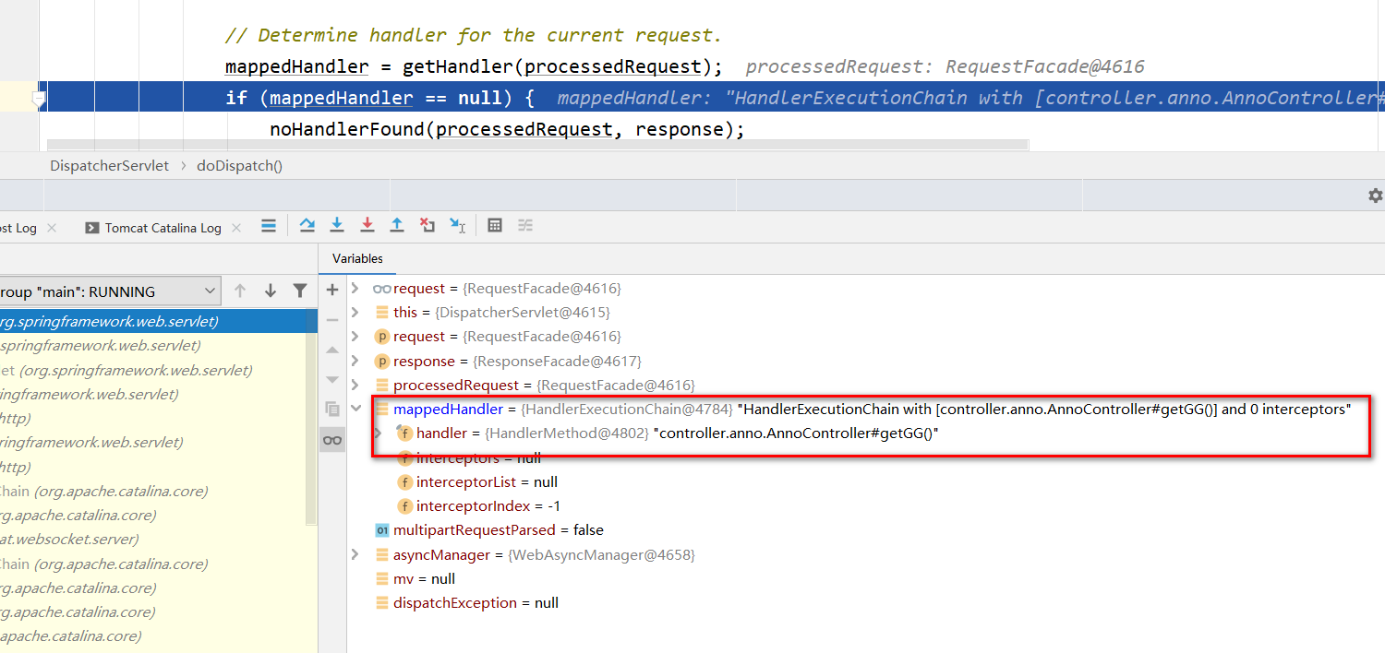Click the breakpoint gutter marker on highlighted line
1385x653 pixels.
(39, 98)
